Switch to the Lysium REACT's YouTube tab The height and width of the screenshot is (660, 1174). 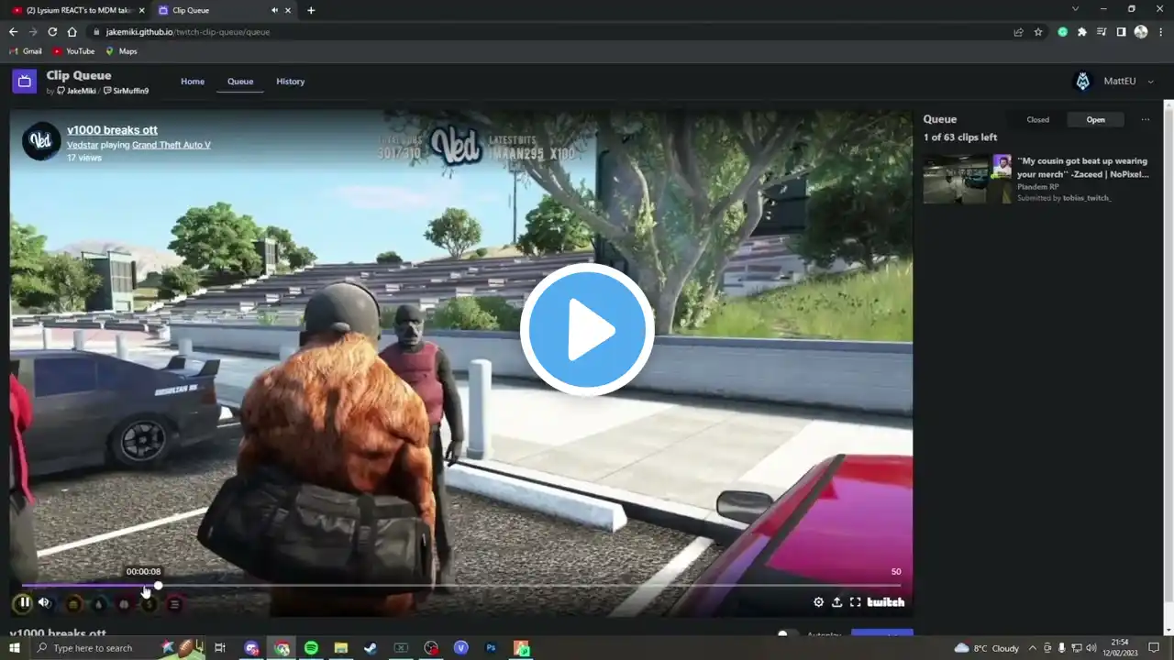point(79,10)
